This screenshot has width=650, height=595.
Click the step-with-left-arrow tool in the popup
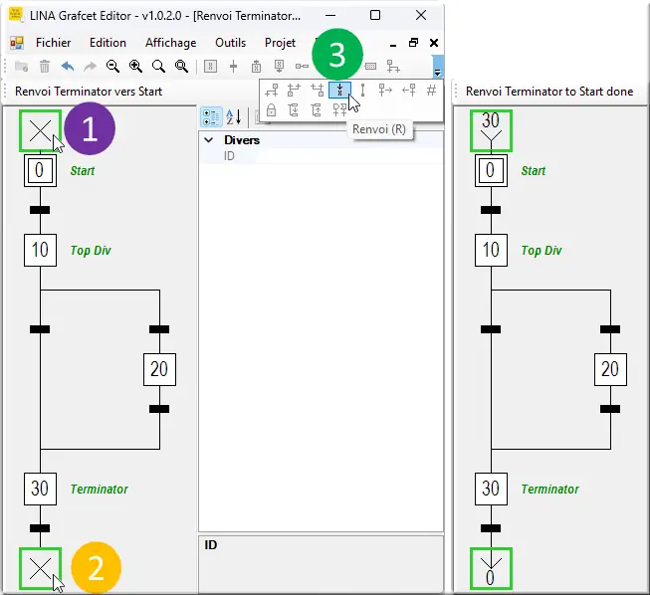click(x=409, y=90)
